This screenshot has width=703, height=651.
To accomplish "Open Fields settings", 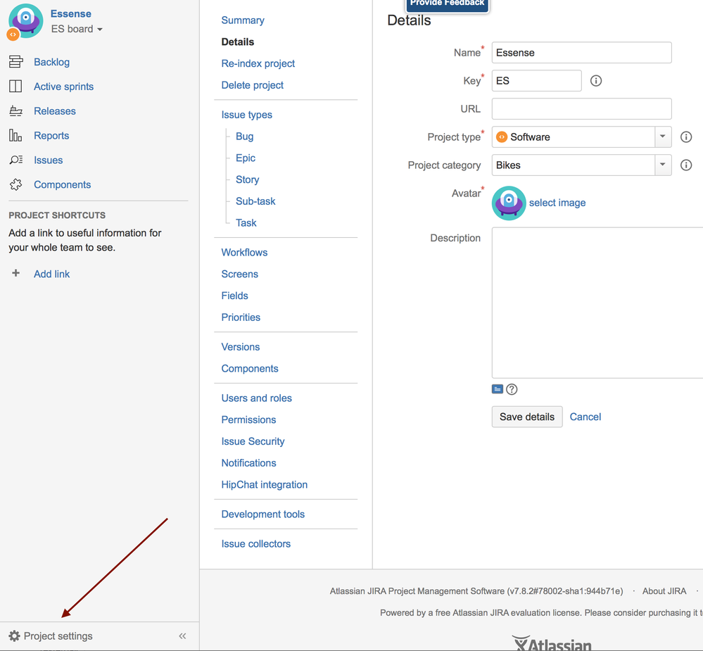I will coord(234,296).
